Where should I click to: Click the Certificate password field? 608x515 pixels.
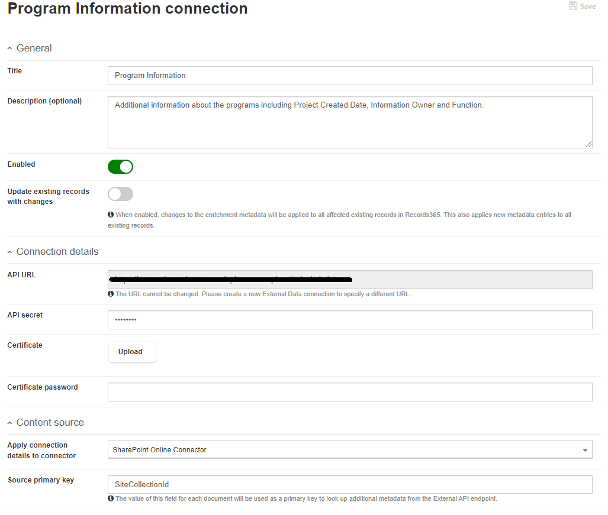(349, 392)
